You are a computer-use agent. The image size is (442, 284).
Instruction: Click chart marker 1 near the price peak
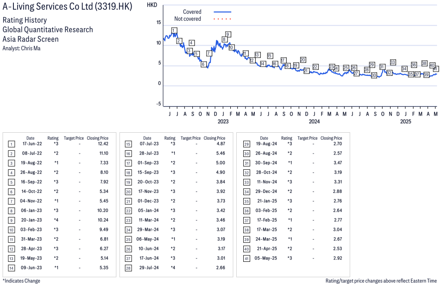(174, 31)
